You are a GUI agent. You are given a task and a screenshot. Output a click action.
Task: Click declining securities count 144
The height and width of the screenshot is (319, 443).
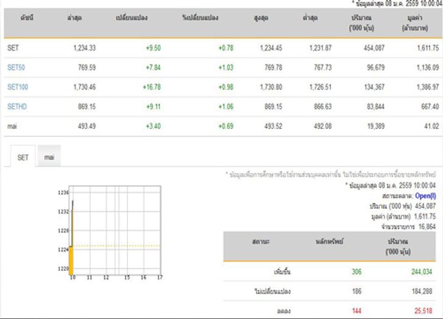coord(357,311)
